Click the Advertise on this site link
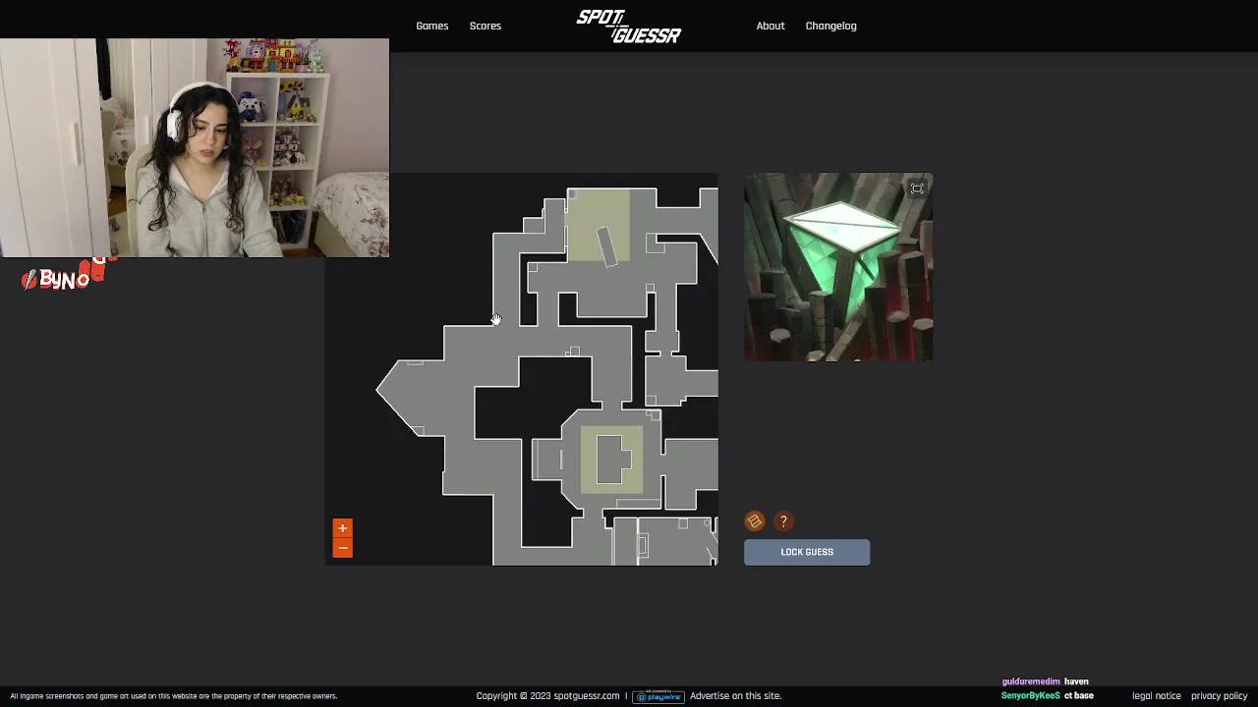The image size is (1258, 707). [x=736, y=696]
